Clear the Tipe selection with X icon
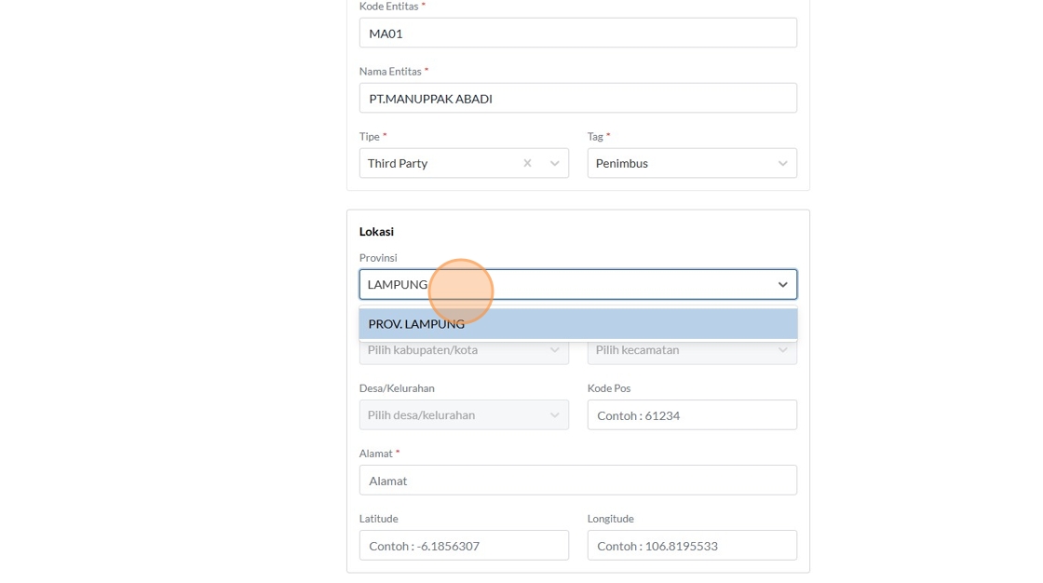Screen dimensions: 1043x583 (x=527, y=163)
